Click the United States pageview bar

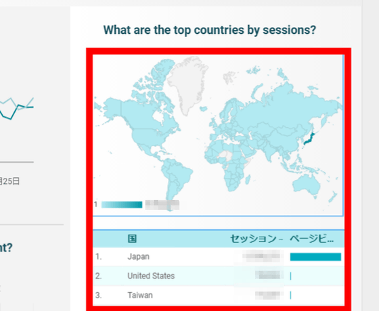pos(290,276)
